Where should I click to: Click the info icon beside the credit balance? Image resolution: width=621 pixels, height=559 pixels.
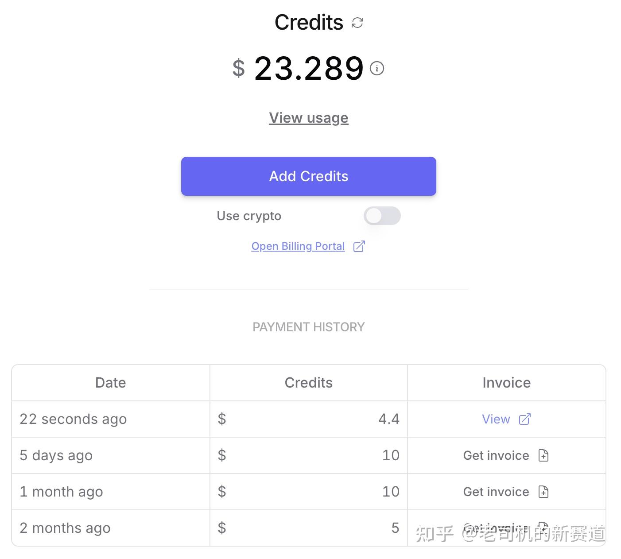point(376,68)
